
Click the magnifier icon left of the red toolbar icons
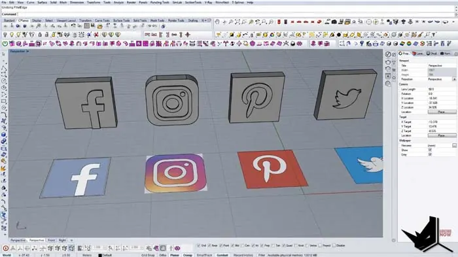click(271, 22)
